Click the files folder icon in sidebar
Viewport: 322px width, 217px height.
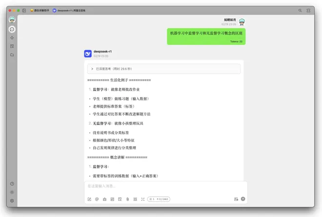tap(12, 55)
